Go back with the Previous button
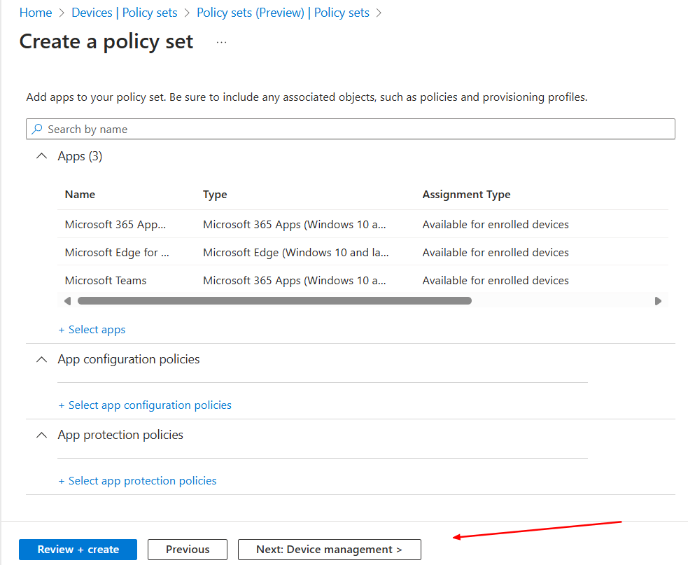 [x=188, y=549]
